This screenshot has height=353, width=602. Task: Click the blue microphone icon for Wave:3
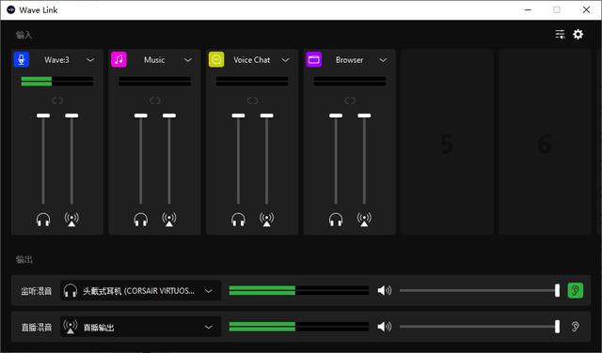[x=21, y=60]
